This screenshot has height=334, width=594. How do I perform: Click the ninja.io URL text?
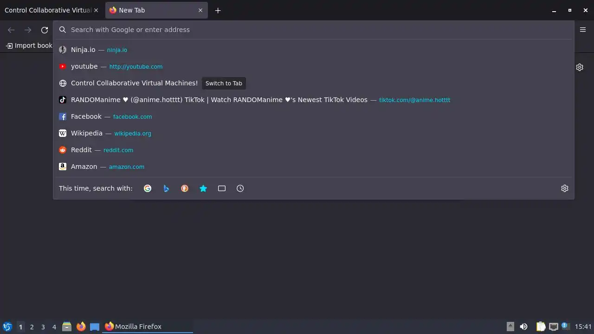tap(117, 50)
